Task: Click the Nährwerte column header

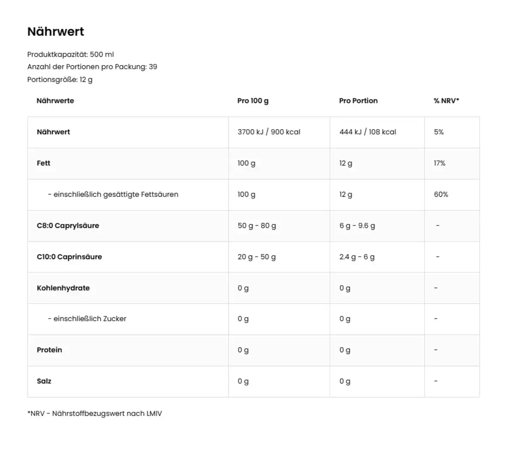Action: [55, 101]
